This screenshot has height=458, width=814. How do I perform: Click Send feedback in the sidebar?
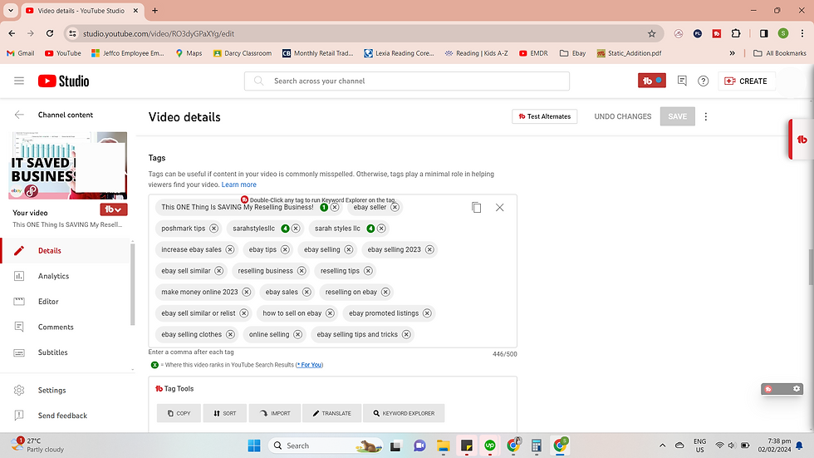66,416
